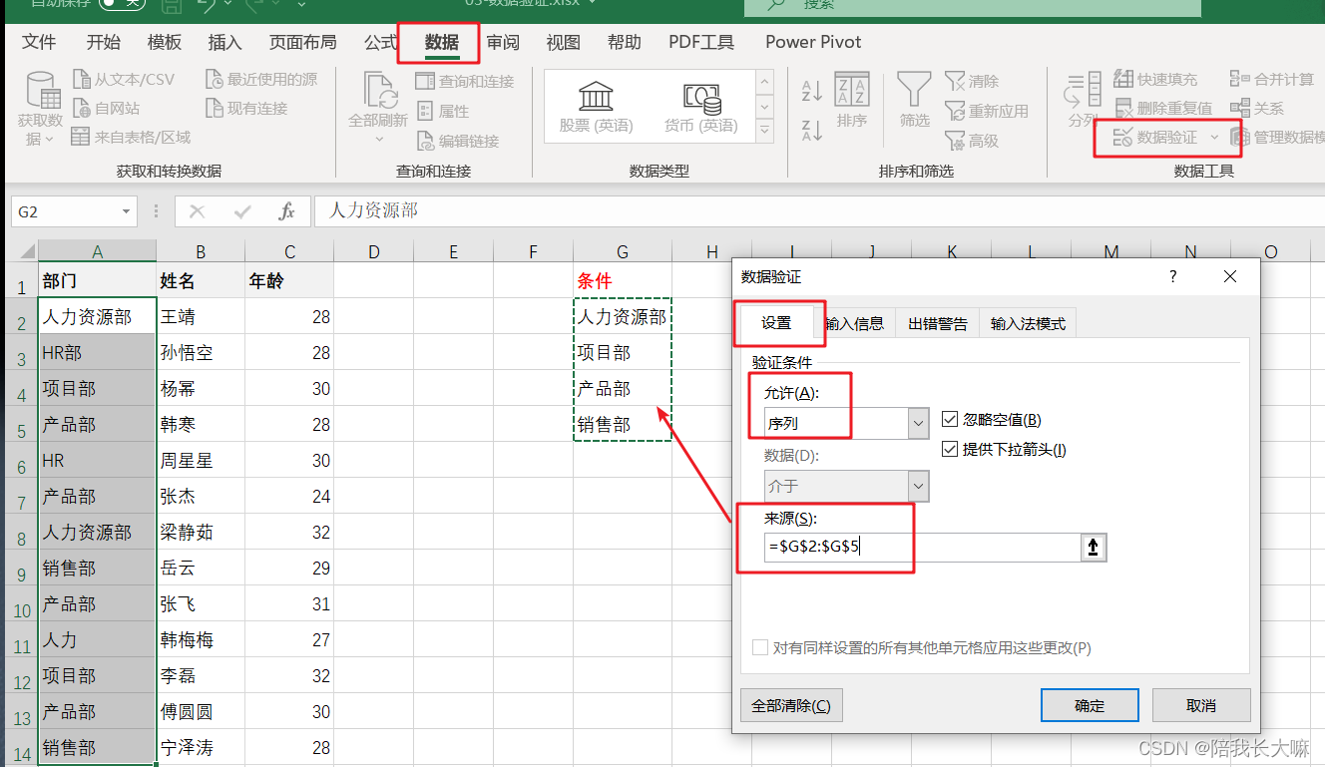Choose Stocks (股票) data type
The width and height of the screenshot is (1325, 767).
[596, 108]
